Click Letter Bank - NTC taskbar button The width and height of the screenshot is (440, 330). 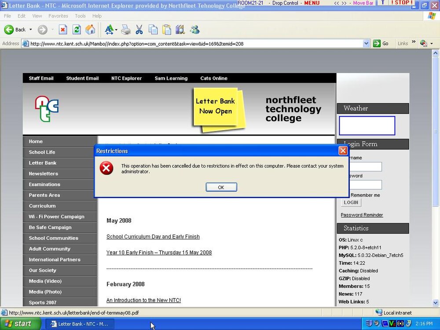pos(79,324)
